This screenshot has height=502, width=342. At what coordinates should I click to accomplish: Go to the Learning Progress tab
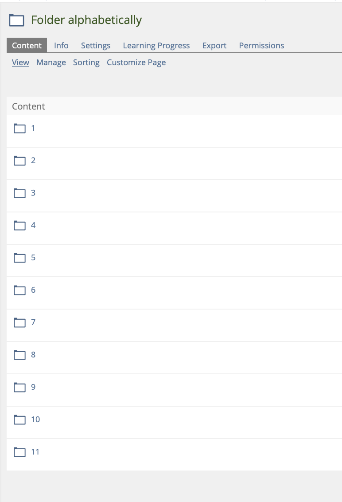[x=156, y=46]
